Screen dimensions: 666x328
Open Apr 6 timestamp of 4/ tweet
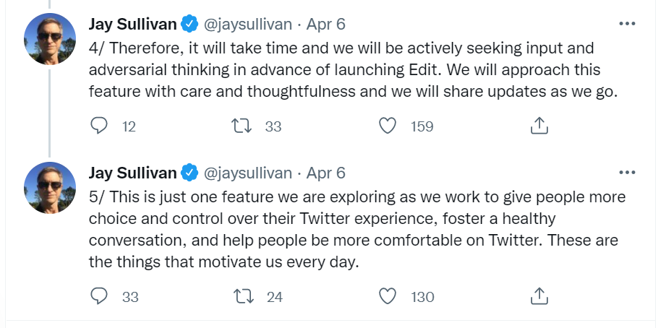326,25
